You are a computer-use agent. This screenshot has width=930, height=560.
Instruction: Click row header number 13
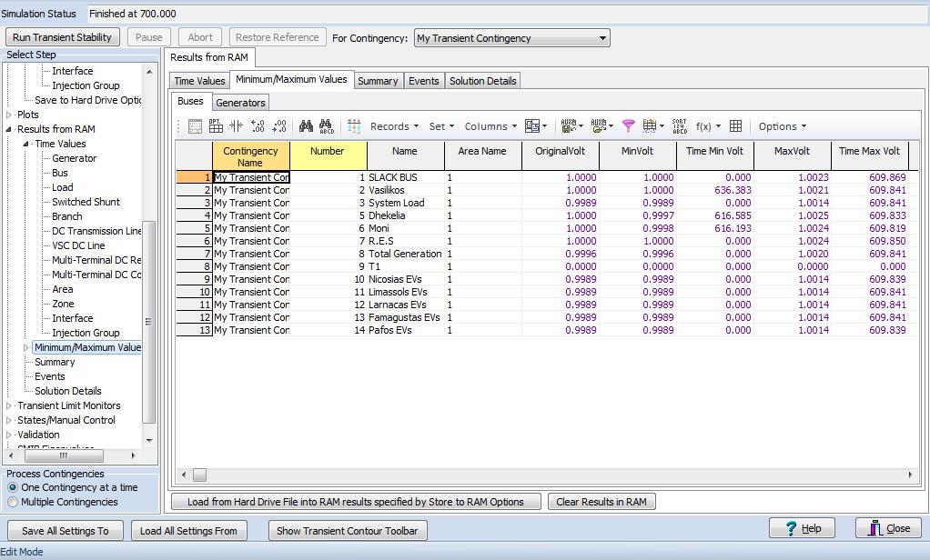click(194, 330)
